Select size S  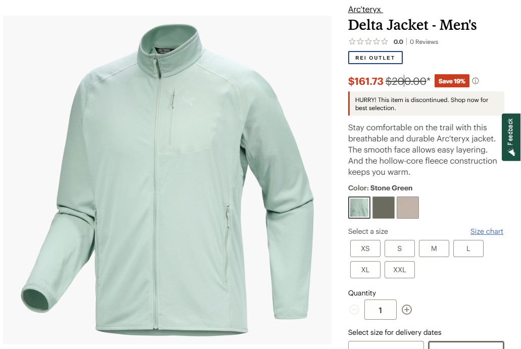tap(400, 248)
